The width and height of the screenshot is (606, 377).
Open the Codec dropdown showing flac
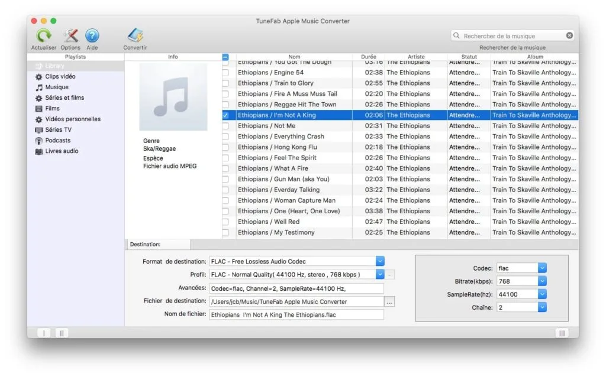coord(542,268)
